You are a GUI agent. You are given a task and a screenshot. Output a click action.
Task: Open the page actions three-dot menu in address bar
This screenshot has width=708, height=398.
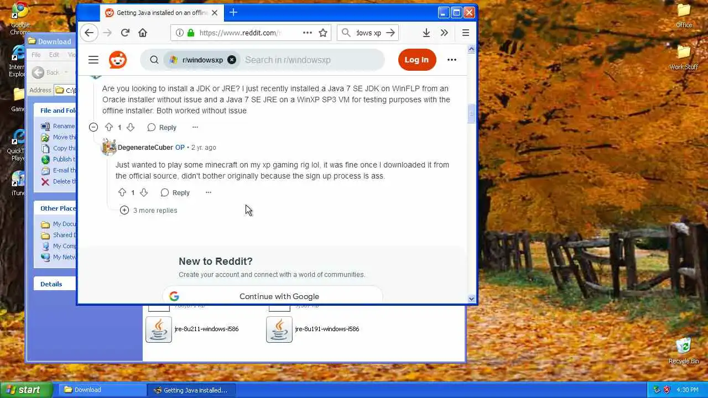pos(308,33)
